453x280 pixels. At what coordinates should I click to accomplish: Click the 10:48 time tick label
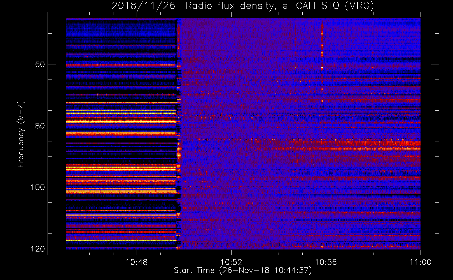(x=137, y=262)
